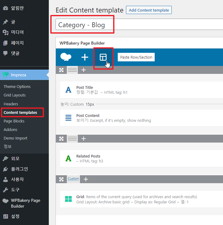
Task: Click the 알림판 gauge icon
Action: point(5,8)
